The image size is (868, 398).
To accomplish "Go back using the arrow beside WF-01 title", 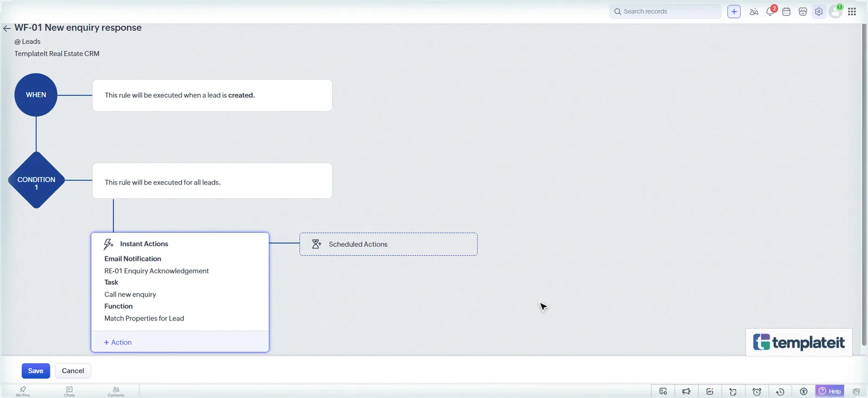I will (x=7, y=28).
